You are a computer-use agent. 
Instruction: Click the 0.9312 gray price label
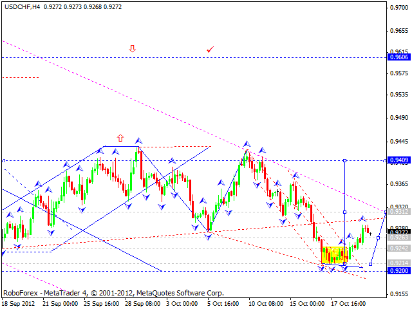coord(398,212)
